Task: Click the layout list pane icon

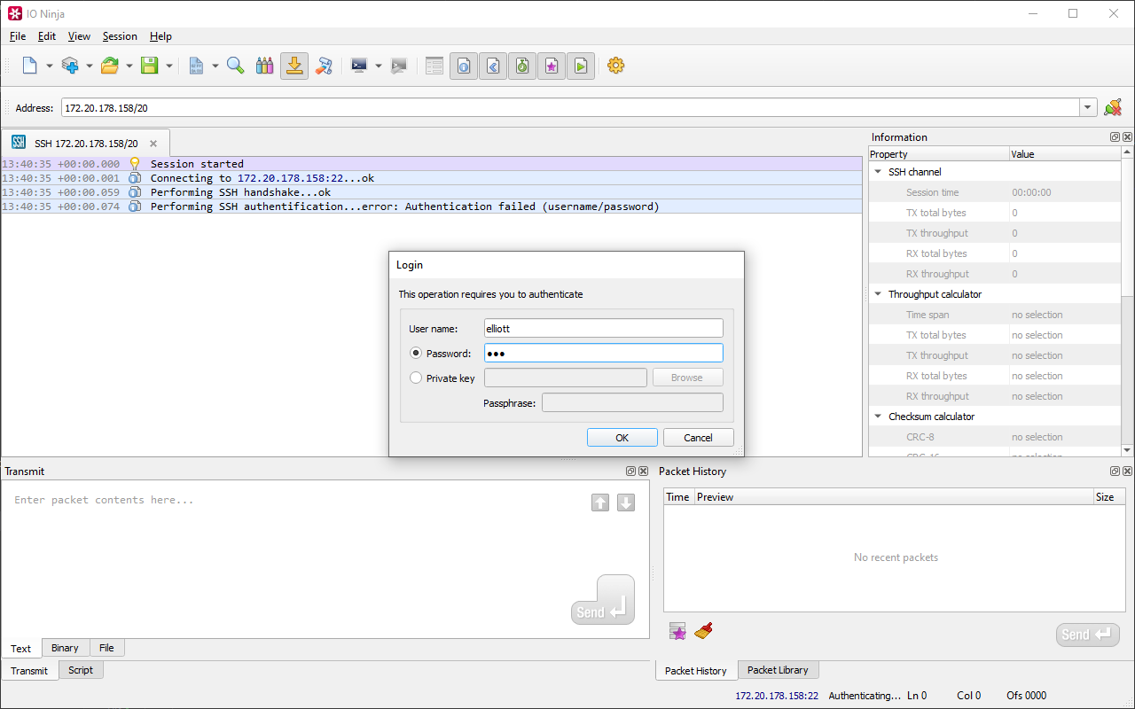Action: 434,66
